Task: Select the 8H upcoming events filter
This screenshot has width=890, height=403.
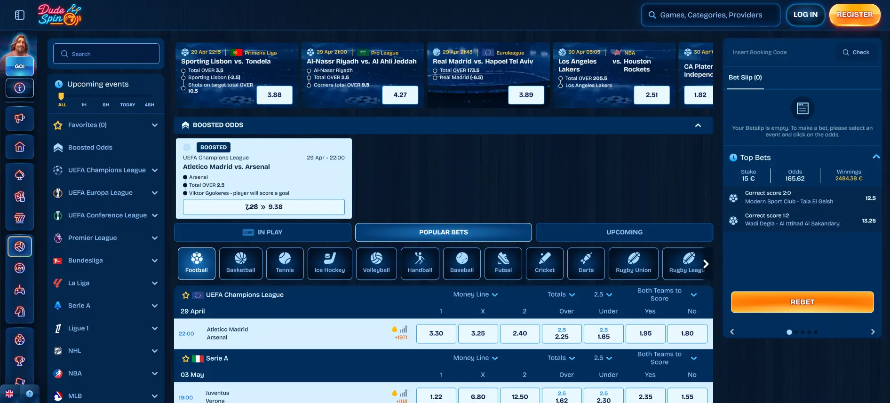Action: (x=106, y=105)
